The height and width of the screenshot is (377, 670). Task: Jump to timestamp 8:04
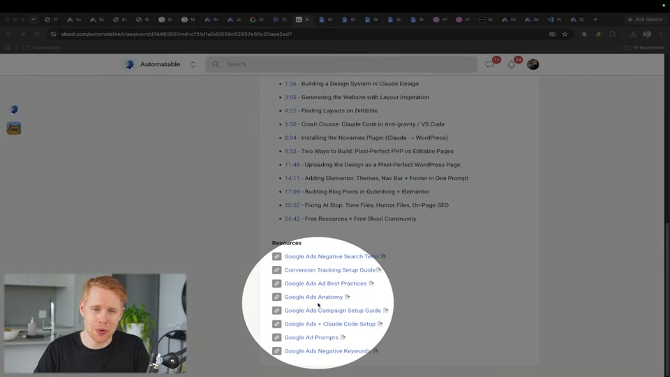tap(290, 138)
